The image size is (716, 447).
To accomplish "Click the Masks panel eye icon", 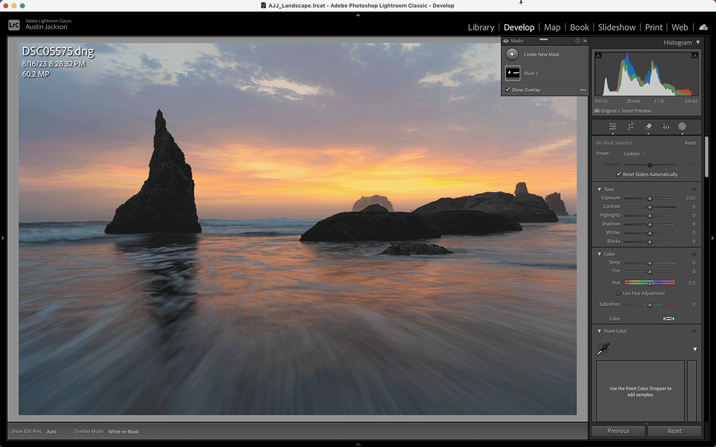I will [506, 41].
